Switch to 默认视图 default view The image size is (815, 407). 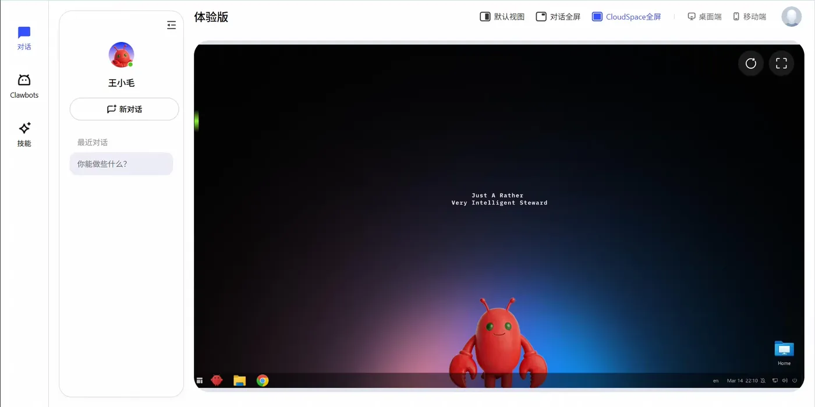[502, 17]
